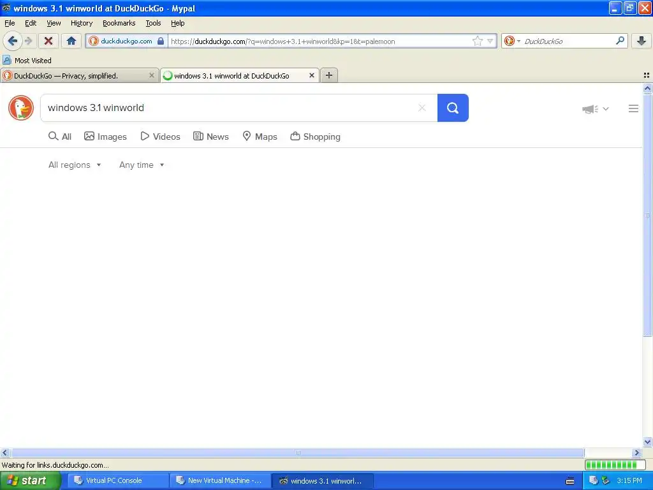The image size is (653, 490).
Task: Click the 3:15 PM clock
Action: [629, 481]
